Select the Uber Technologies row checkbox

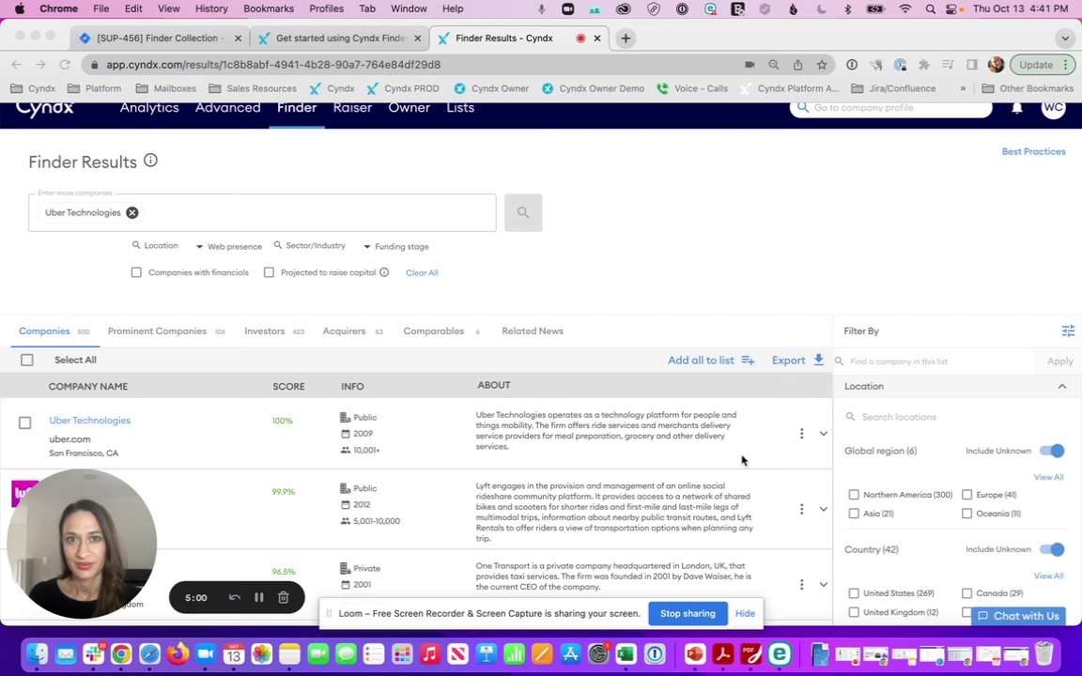24,422
